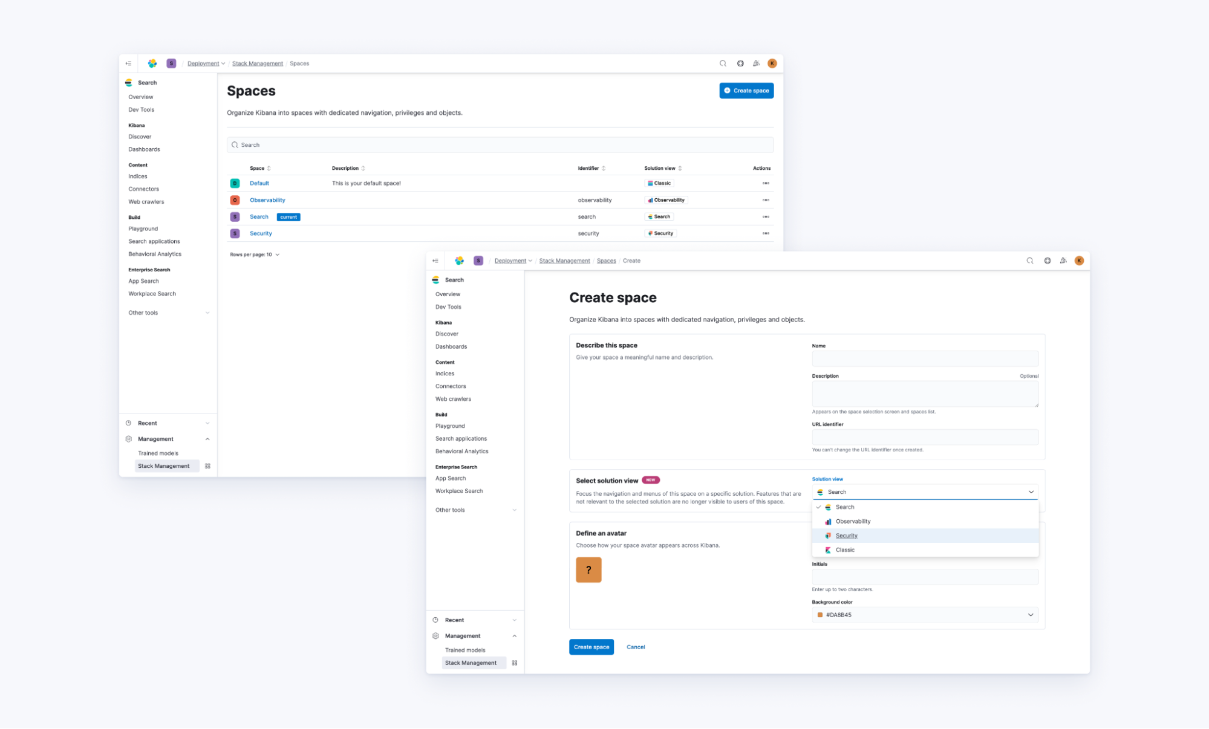The image size is (1209, 729).
Task: Click the blue Create space button in Spaces window
Action: pos(746,91)
